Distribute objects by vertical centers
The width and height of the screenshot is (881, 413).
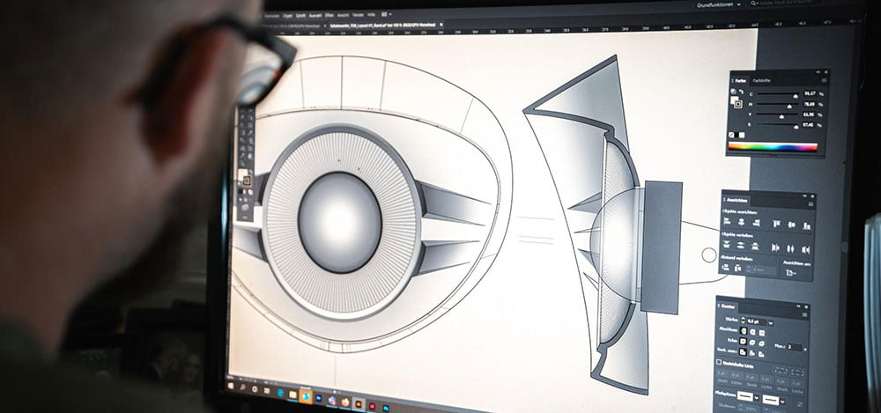coord(741,246)
